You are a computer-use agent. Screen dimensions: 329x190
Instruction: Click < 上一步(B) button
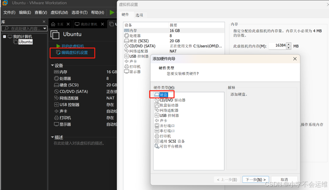click(227, 179)
